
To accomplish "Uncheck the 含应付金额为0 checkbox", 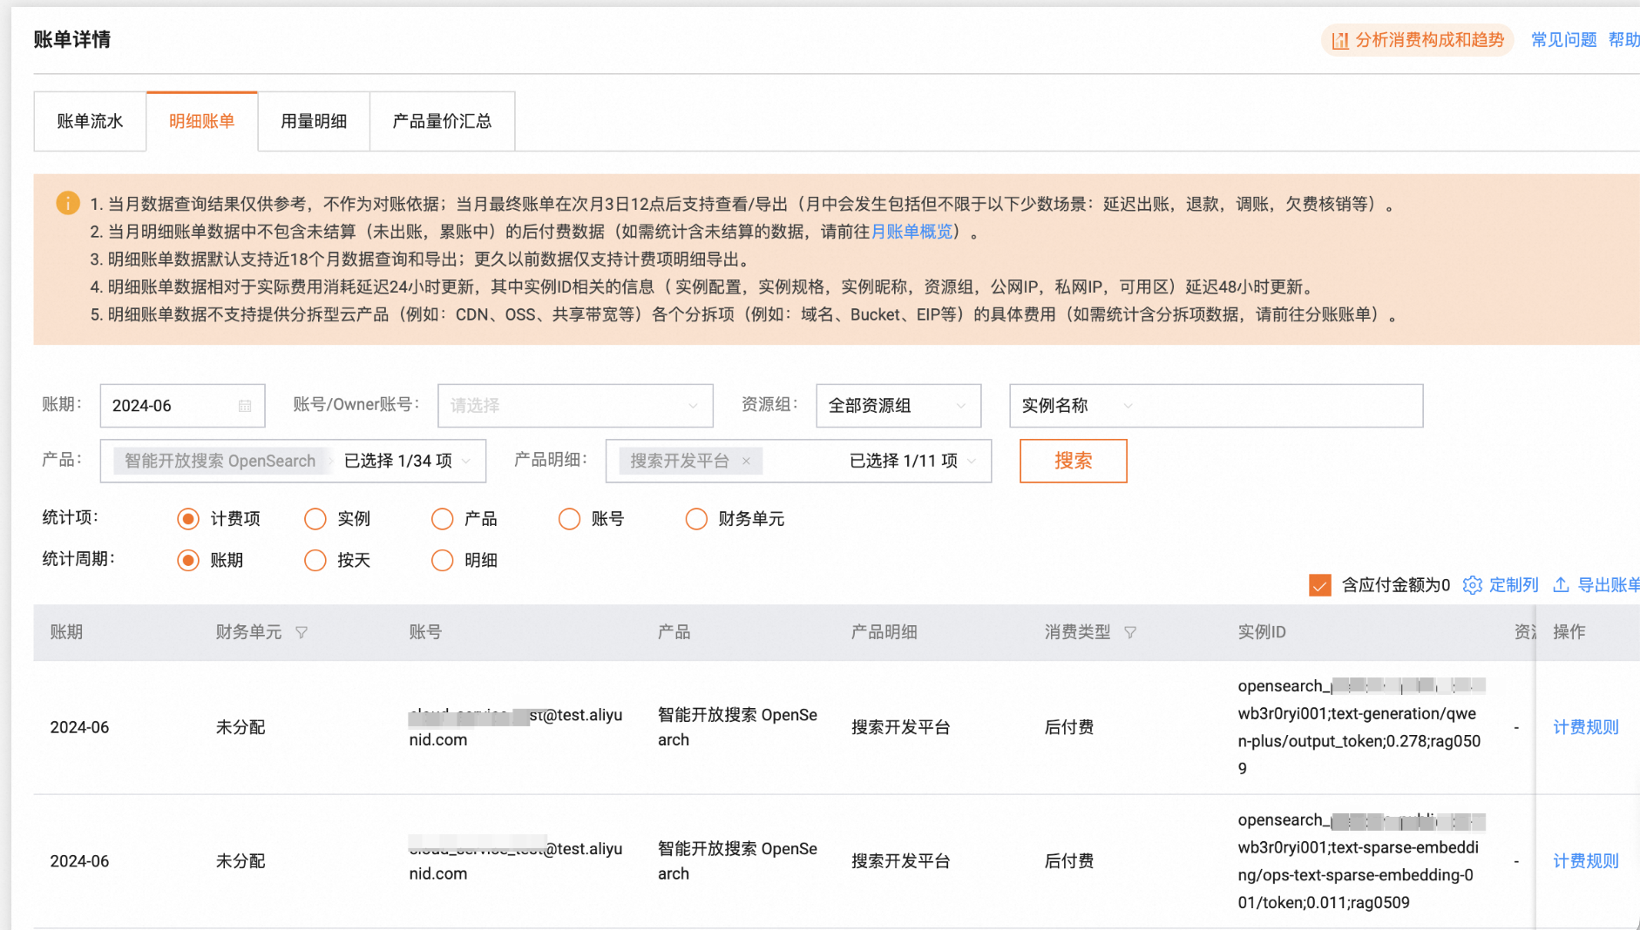I will 1320,585.
